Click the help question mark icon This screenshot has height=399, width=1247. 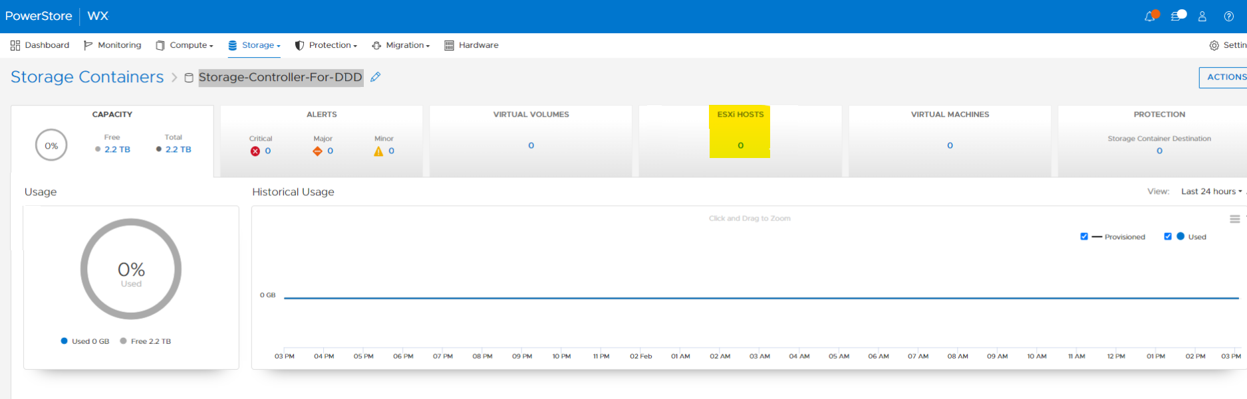[1229, 17]
